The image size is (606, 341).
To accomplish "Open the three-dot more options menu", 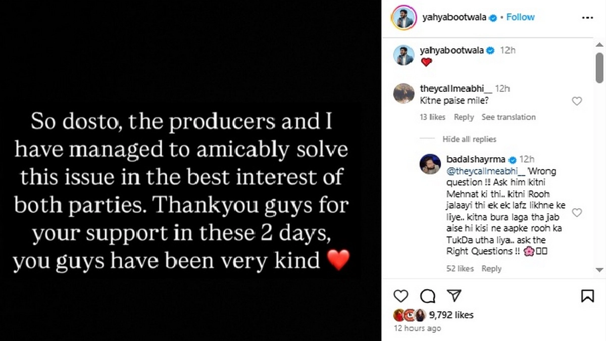I will [x=587, y=17].
